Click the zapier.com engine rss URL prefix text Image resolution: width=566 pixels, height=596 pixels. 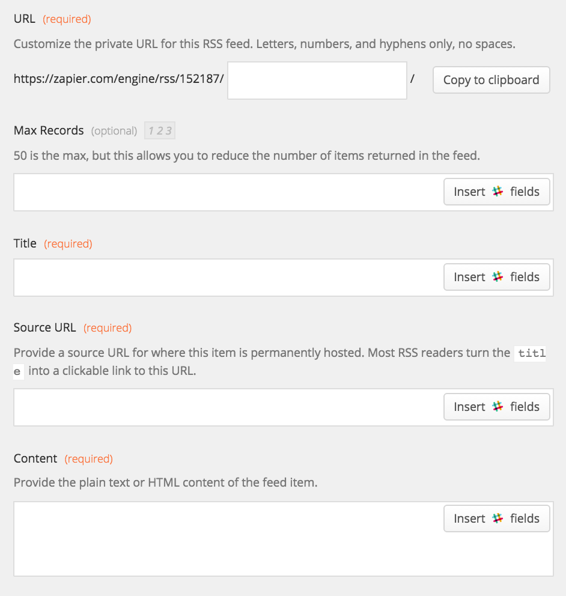click(x=118, y=79)
